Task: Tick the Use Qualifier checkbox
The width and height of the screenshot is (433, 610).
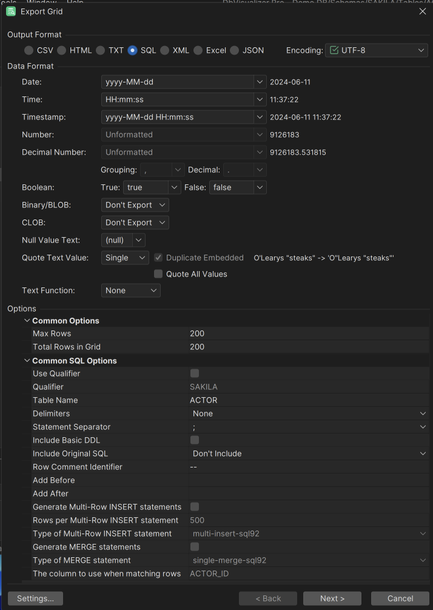Action: (195, 374)
